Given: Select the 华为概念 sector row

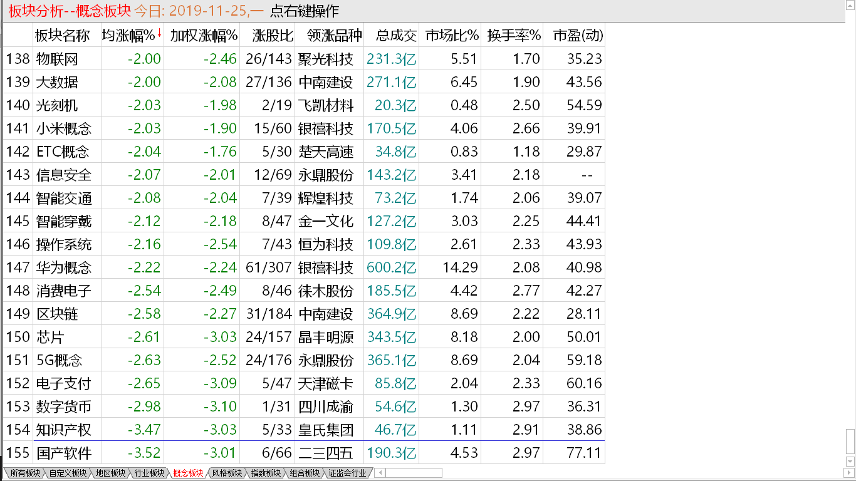Looking at the screenshot, I should click(304, 267).
